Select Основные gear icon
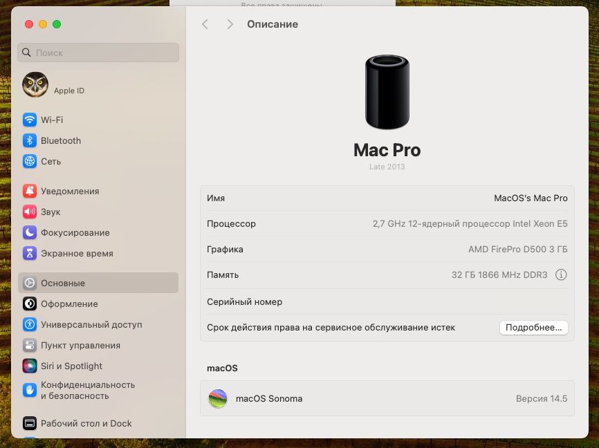The height and width of the screenshot is (448, 599). click(x=30, y=283)
